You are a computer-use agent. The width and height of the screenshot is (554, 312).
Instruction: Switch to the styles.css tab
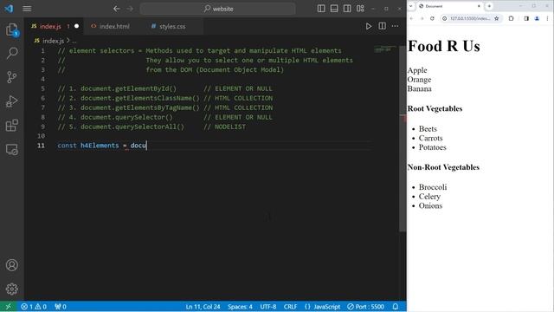(172, 26)
